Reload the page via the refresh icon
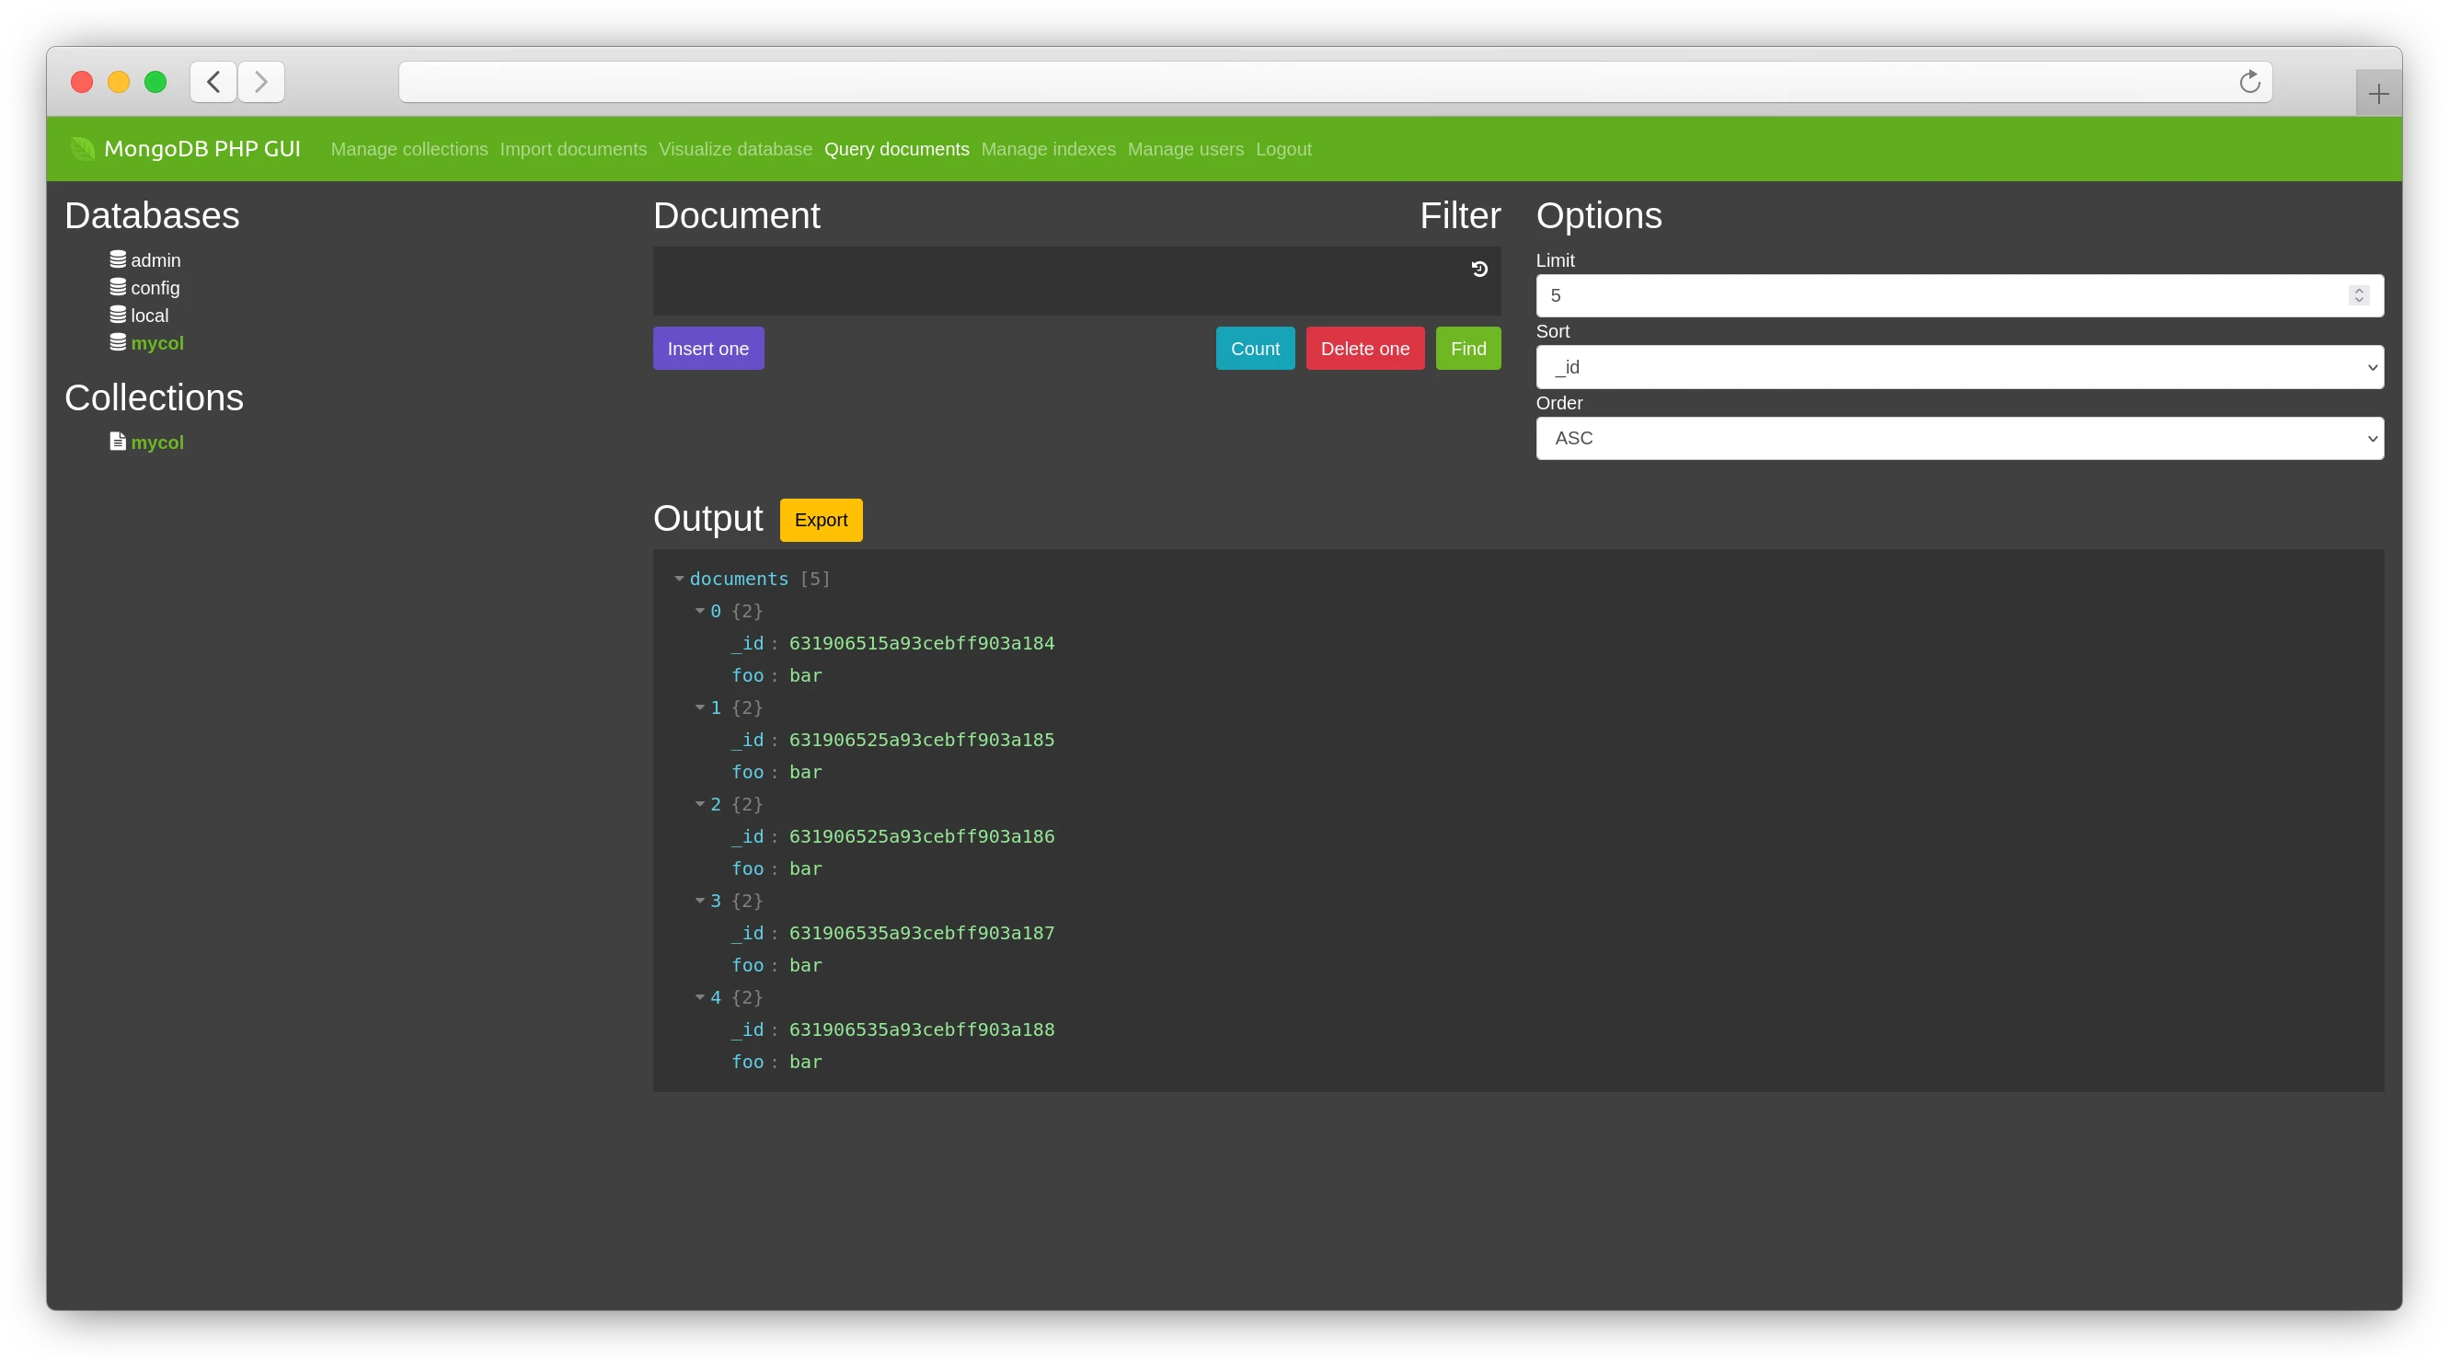This screenshot has width=2449, height=1357. click(2249, 82)
